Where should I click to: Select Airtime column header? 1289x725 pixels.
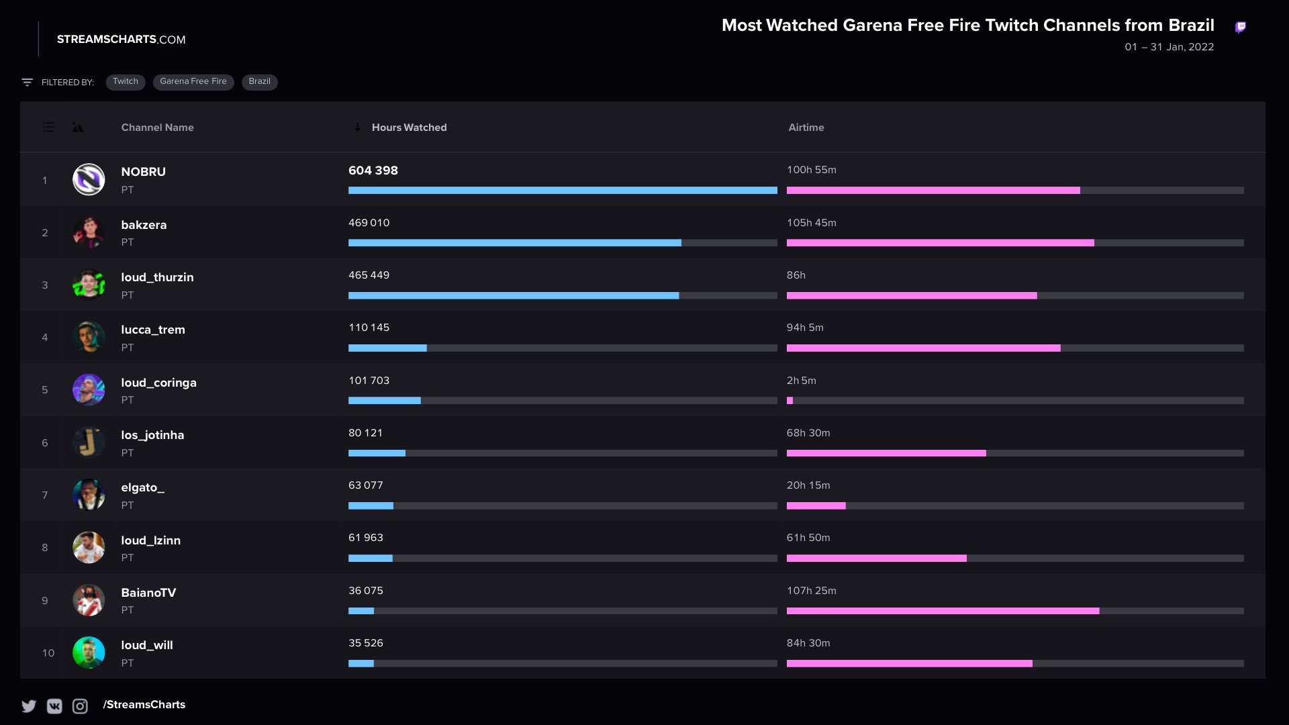coord(806,127)
